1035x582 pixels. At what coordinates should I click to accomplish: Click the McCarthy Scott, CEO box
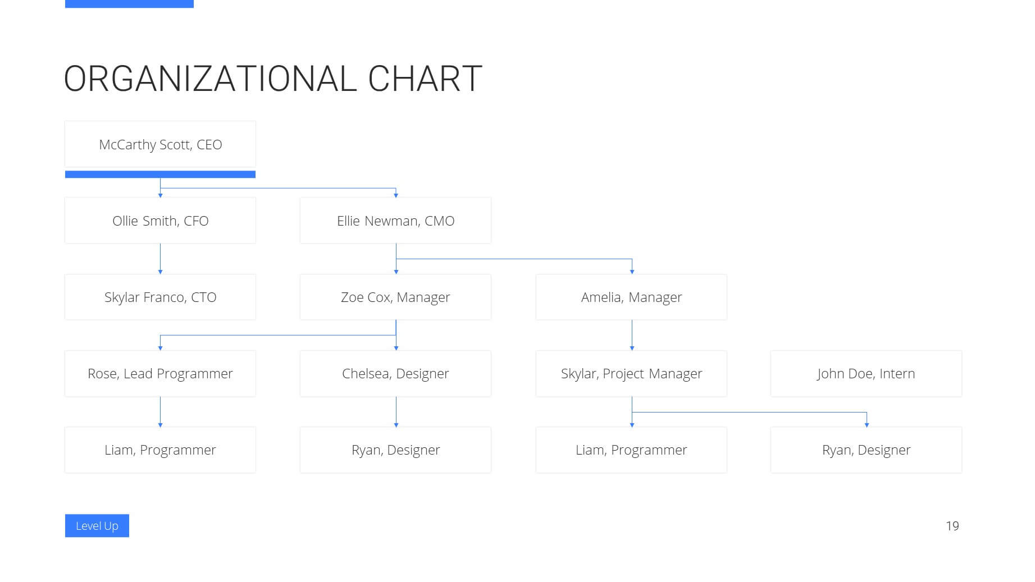click(x=160, y=144)
